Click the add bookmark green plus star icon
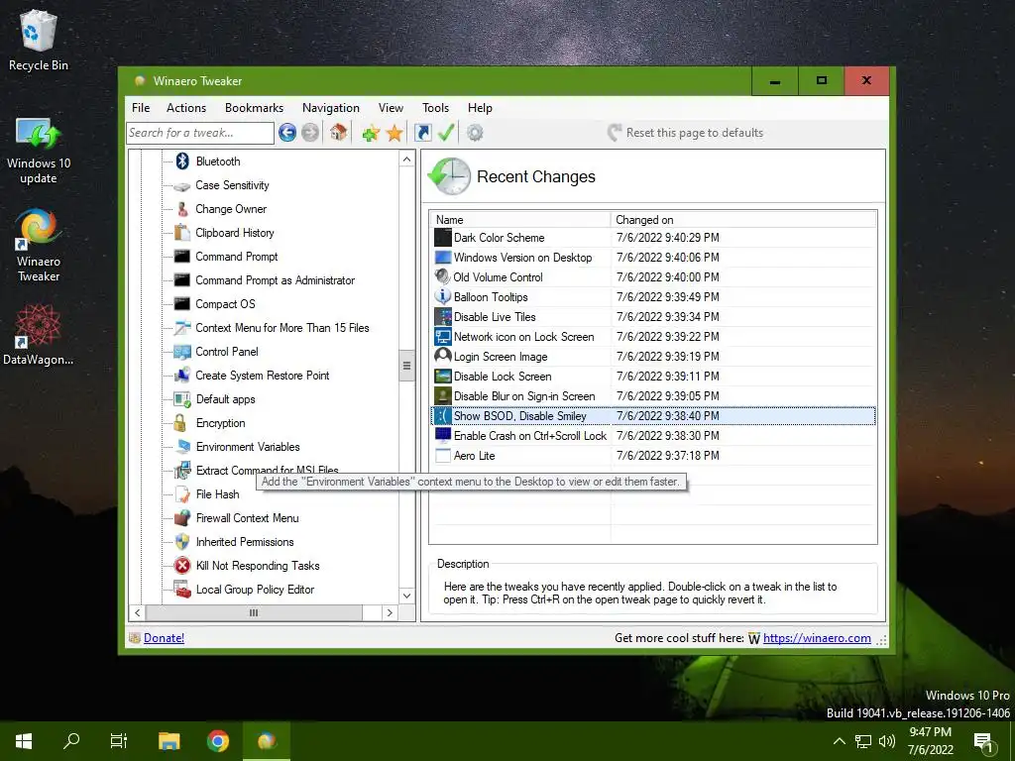Screen dimensions: 1015x761 [x=371, y=134]
